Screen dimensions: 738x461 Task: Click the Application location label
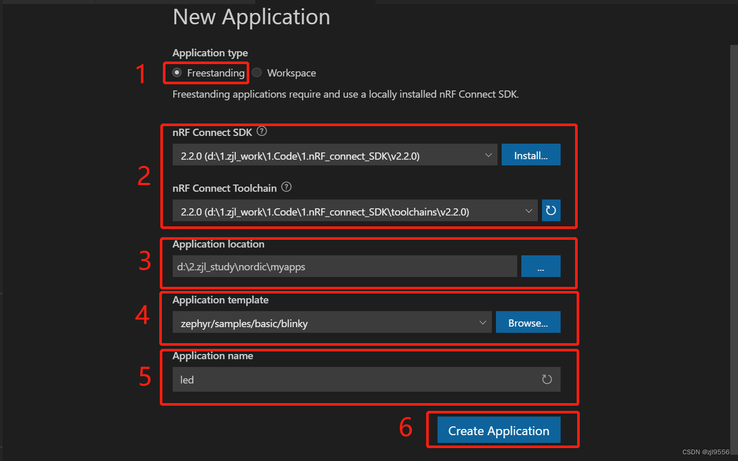218,244
